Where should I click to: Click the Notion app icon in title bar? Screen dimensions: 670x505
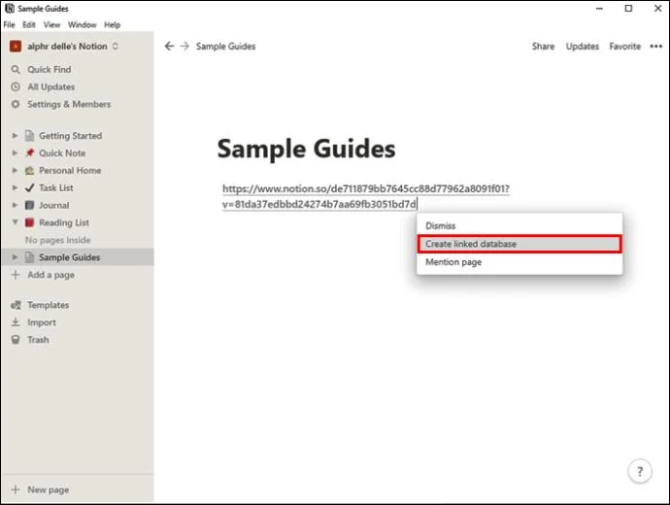10,8
